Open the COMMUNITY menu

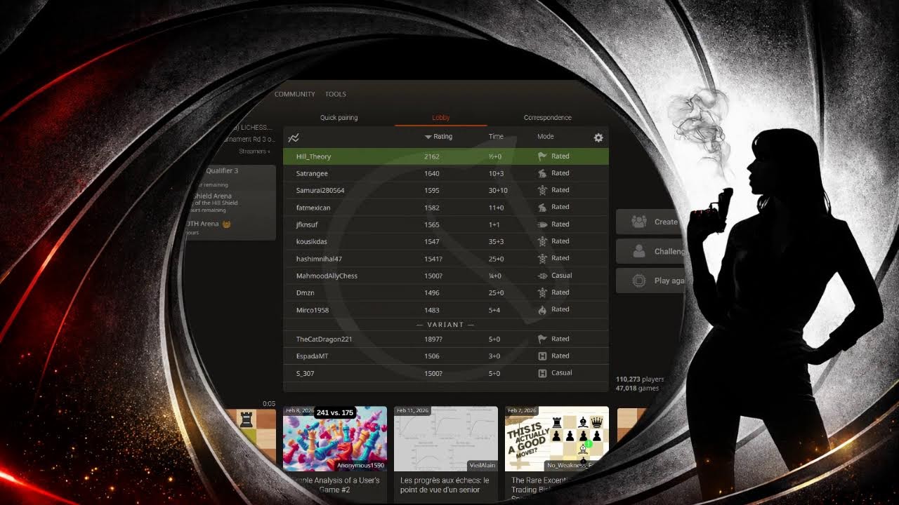(x=295, y=94)
